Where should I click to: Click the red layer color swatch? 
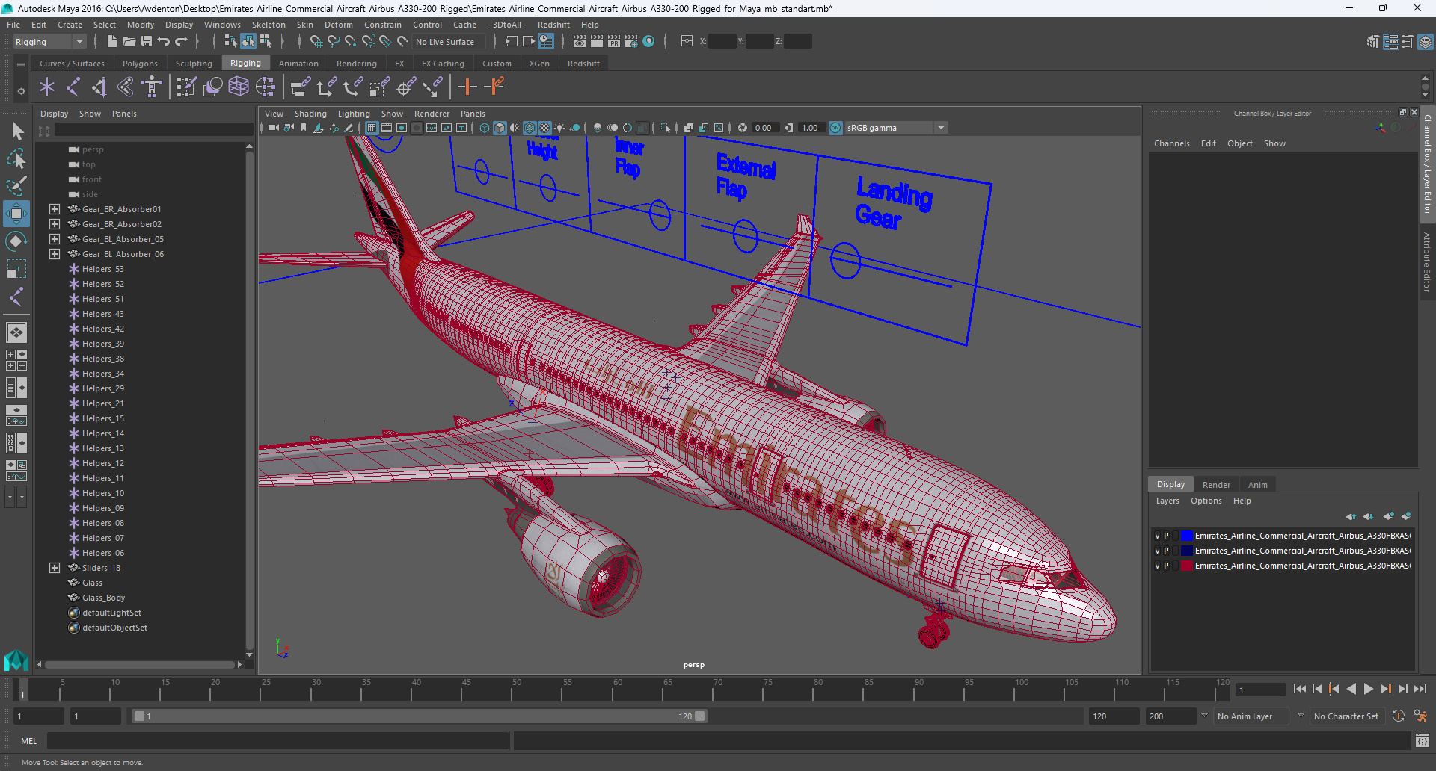coord(1186,566)
